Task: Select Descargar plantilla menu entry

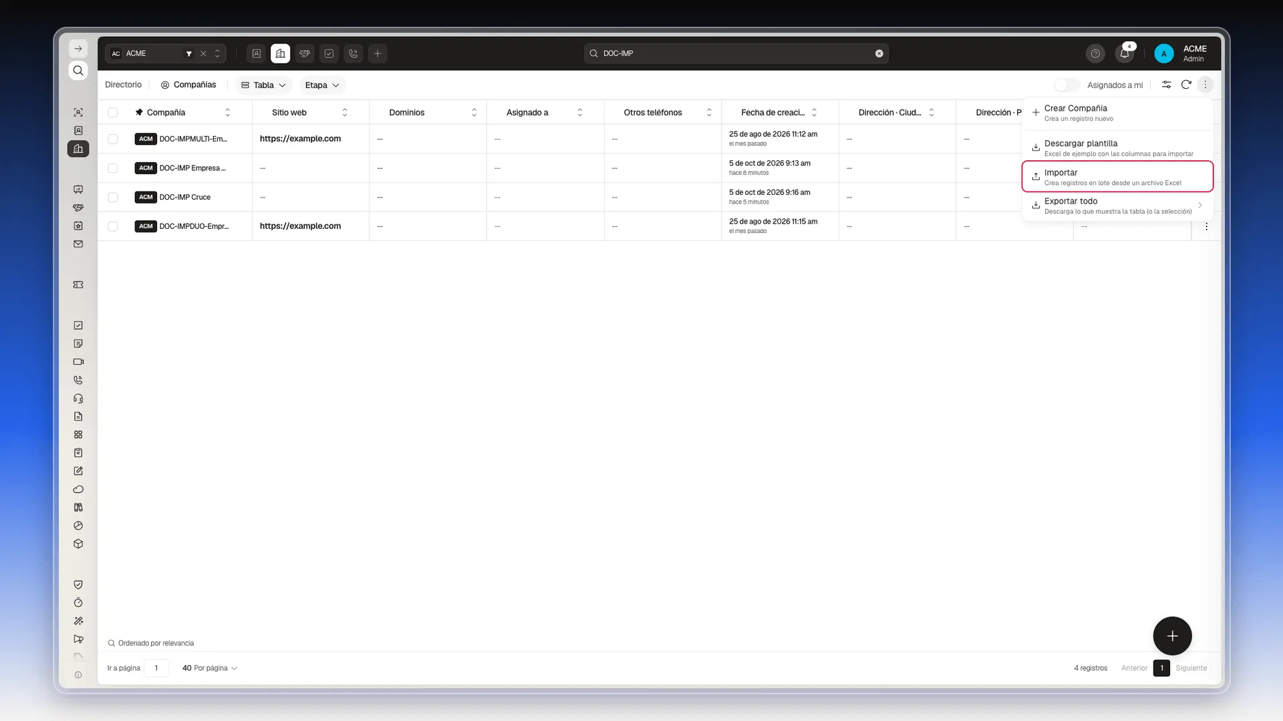Action: pyautogui.click(x=1117, y=148)
